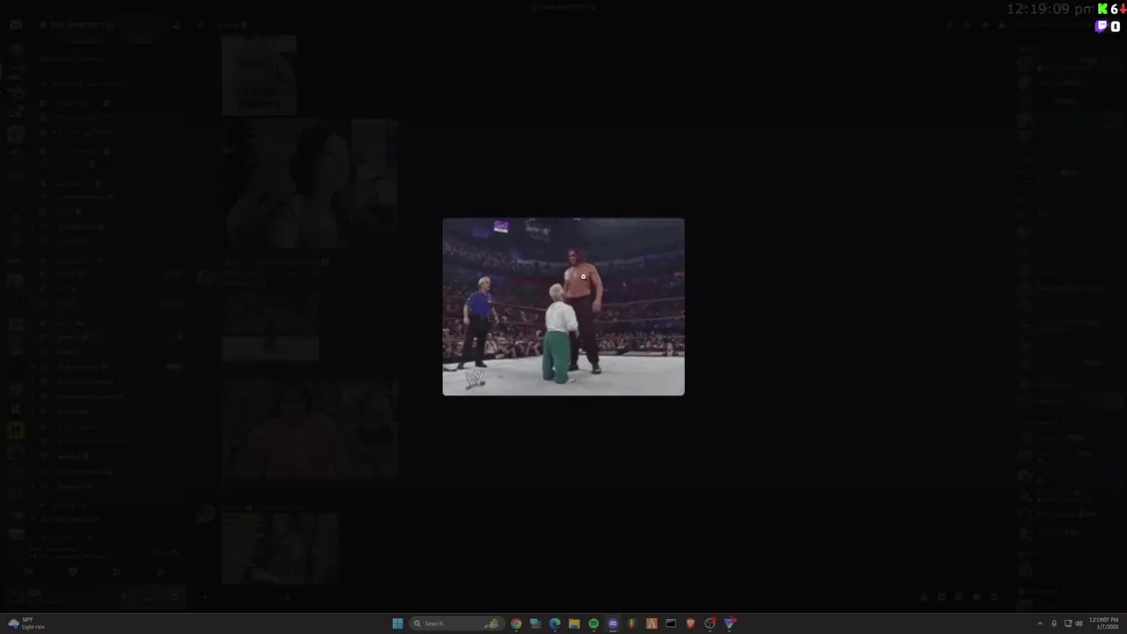Viewport: 1127px width, 634px height.
Task: Open Google Chrome from the taskbar
Action: pos(516,623)
